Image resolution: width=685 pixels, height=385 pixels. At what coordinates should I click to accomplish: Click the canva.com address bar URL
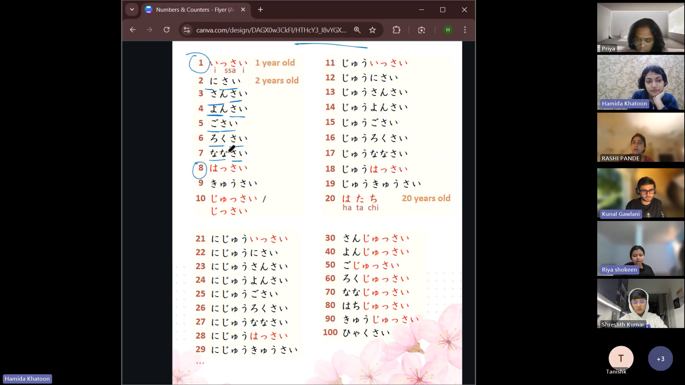click(271, 30)
